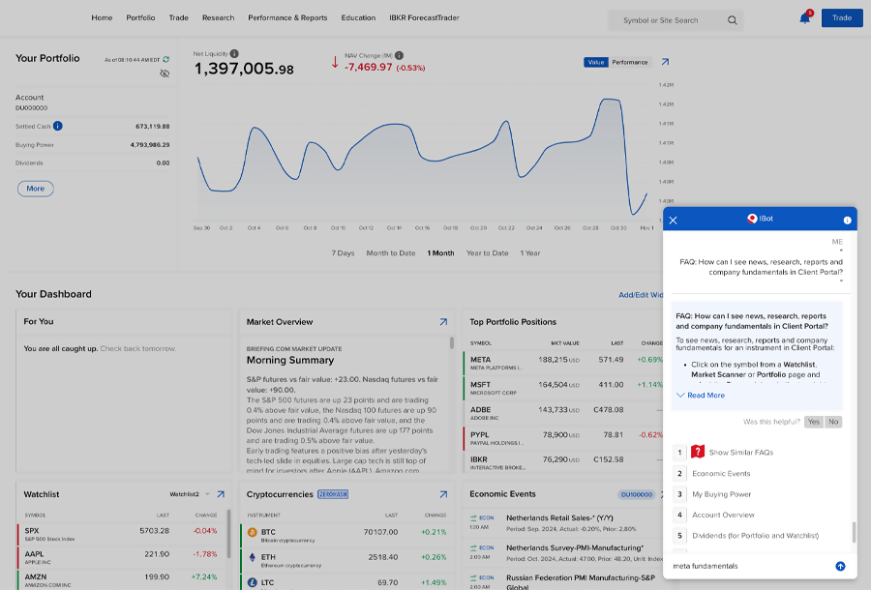The height and width of the screenshot is (590, 871).
Task: Click the Show Similar FAQs flag icon
Action: (698, 450)
